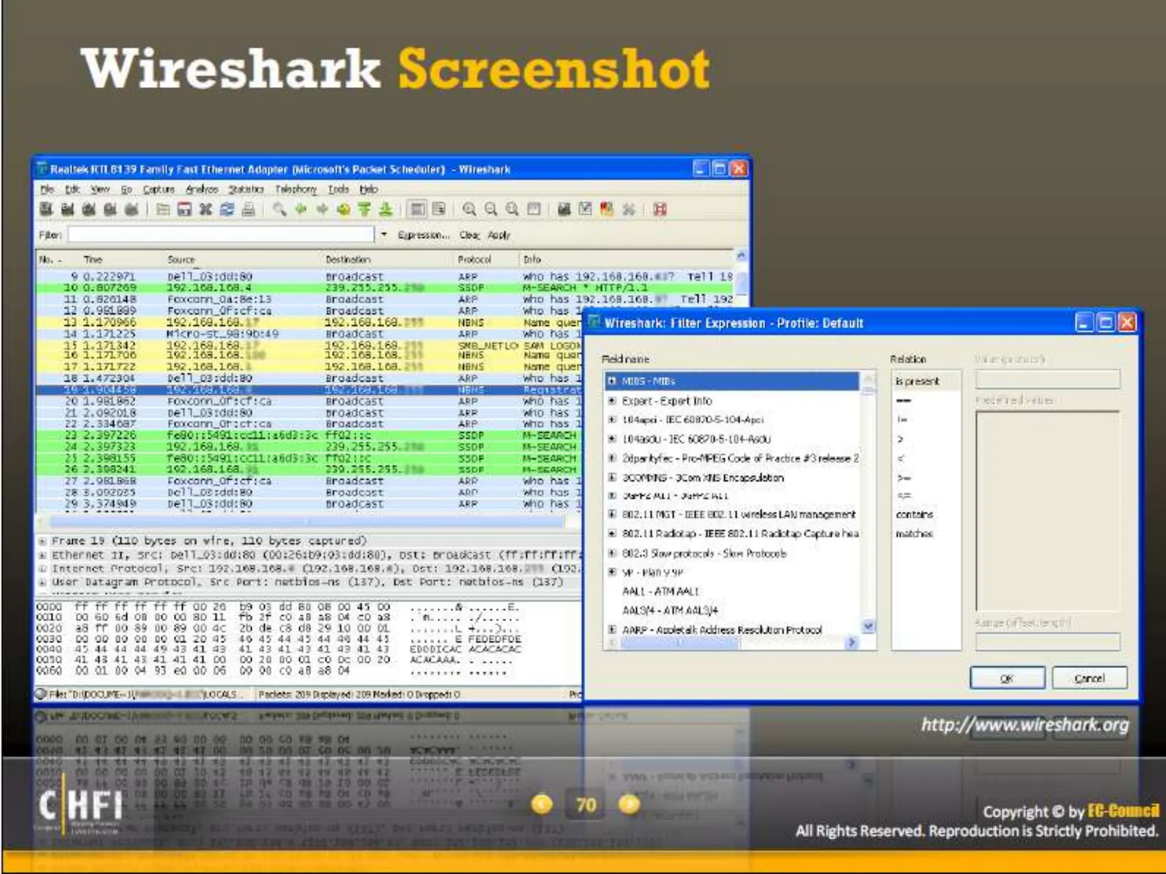
Task: Toggle Colorize packet list button
Action: [x=417, y=209]
